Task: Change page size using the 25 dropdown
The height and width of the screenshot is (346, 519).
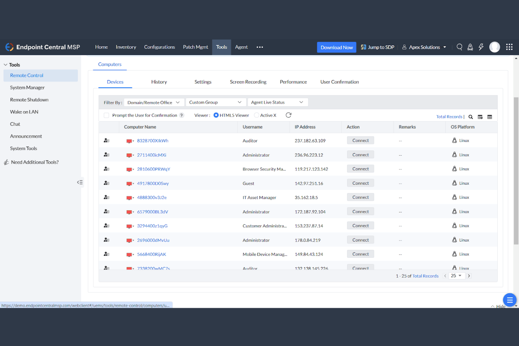Action: pyautogui.click(x=457, y=276)
